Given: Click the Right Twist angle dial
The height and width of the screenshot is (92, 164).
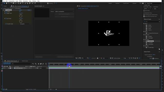Looking at the screenshot, I should point(21,16).
